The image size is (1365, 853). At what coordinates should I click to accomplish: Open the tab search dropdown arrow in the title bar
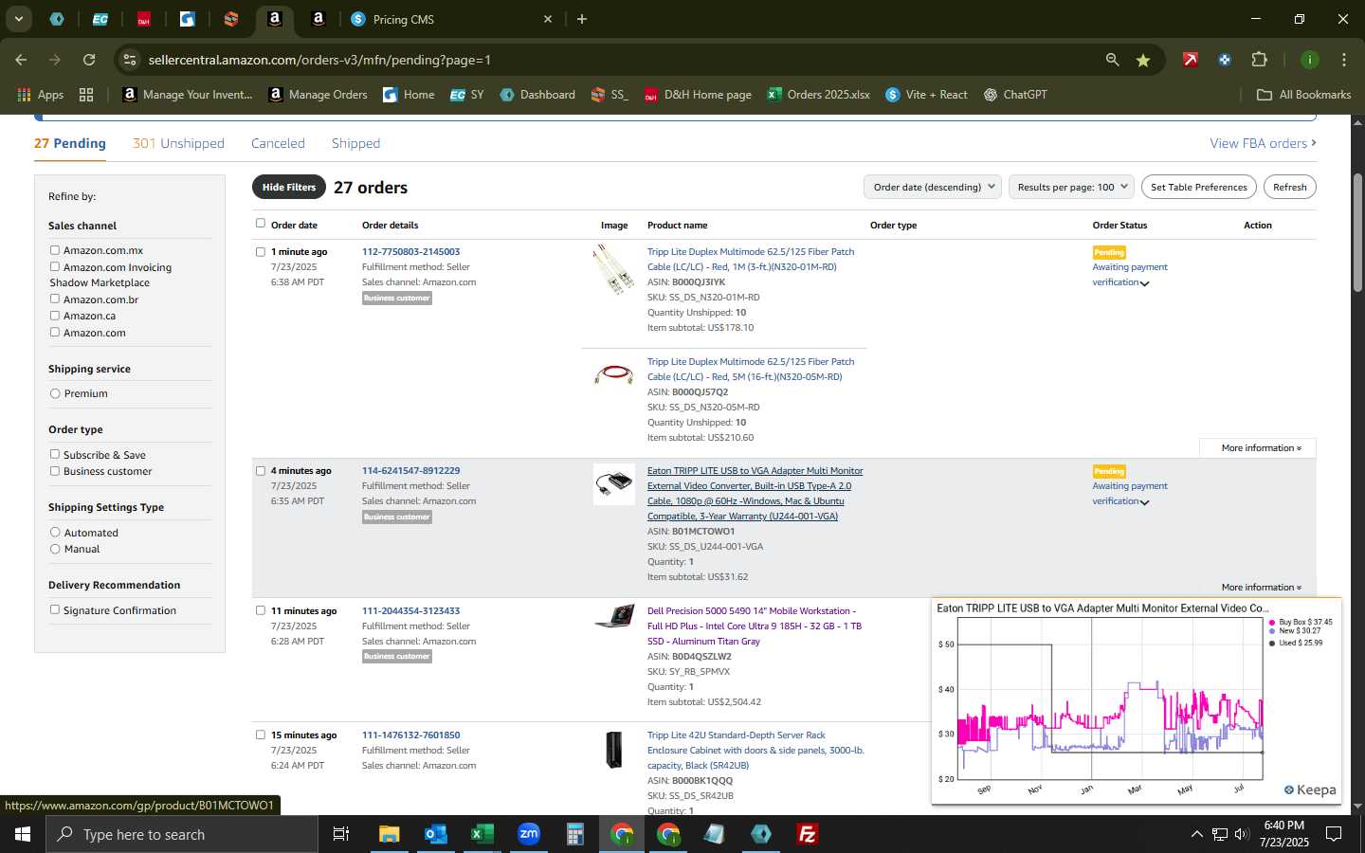pyautogui.click(x=19, y=19)
